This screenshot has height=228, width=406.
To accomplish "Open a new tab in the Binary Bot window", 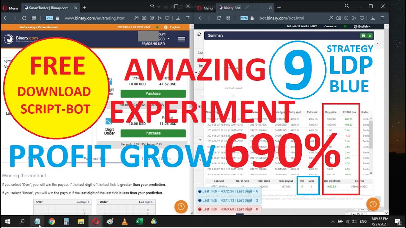I will click(x=279, y=8).
